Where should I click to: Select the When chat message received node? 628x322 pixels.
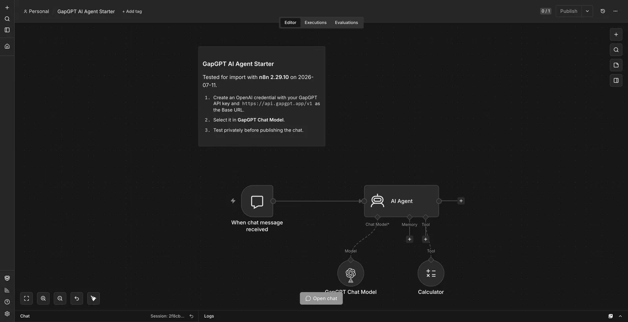pyautogui.click(x=257, y=201)
